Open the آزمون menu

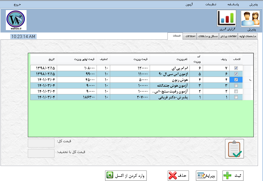pos(189,5)
